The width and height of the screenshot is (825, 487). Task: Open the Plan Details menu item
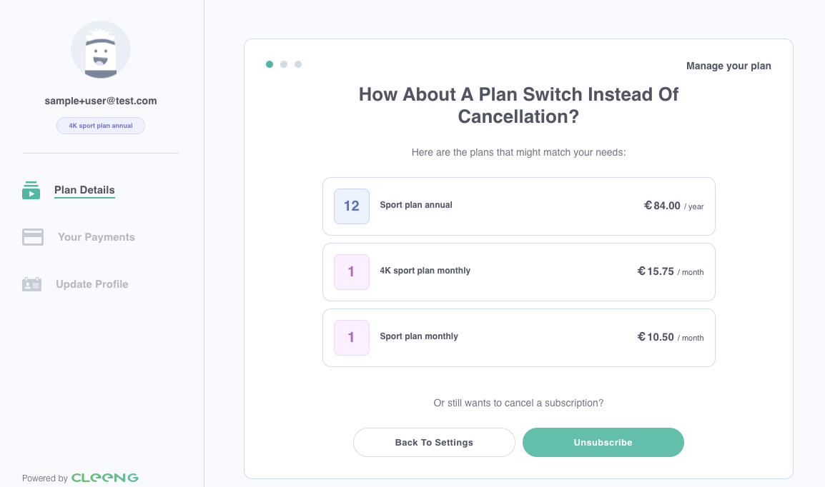pos(84,190)
